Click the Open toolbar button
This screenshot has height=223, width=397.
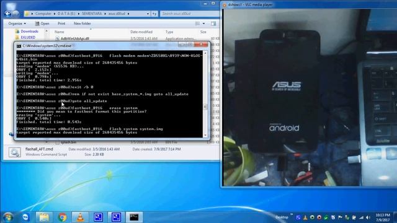point(42,24)
